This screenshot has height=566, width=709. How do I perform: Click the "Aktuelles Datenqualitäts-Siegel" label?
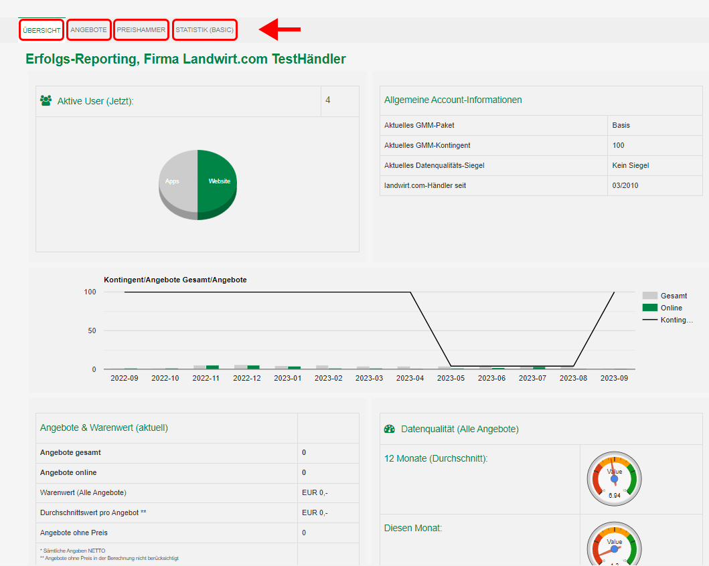tap(434, 165)
